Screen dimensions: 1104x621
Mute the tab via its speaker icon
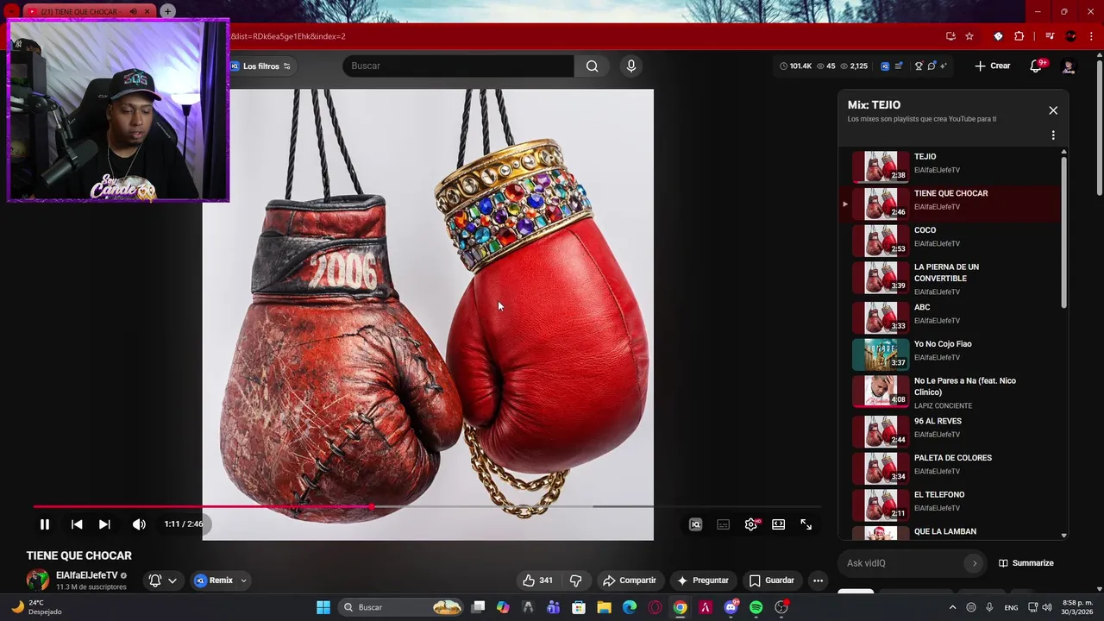point(133,11)
